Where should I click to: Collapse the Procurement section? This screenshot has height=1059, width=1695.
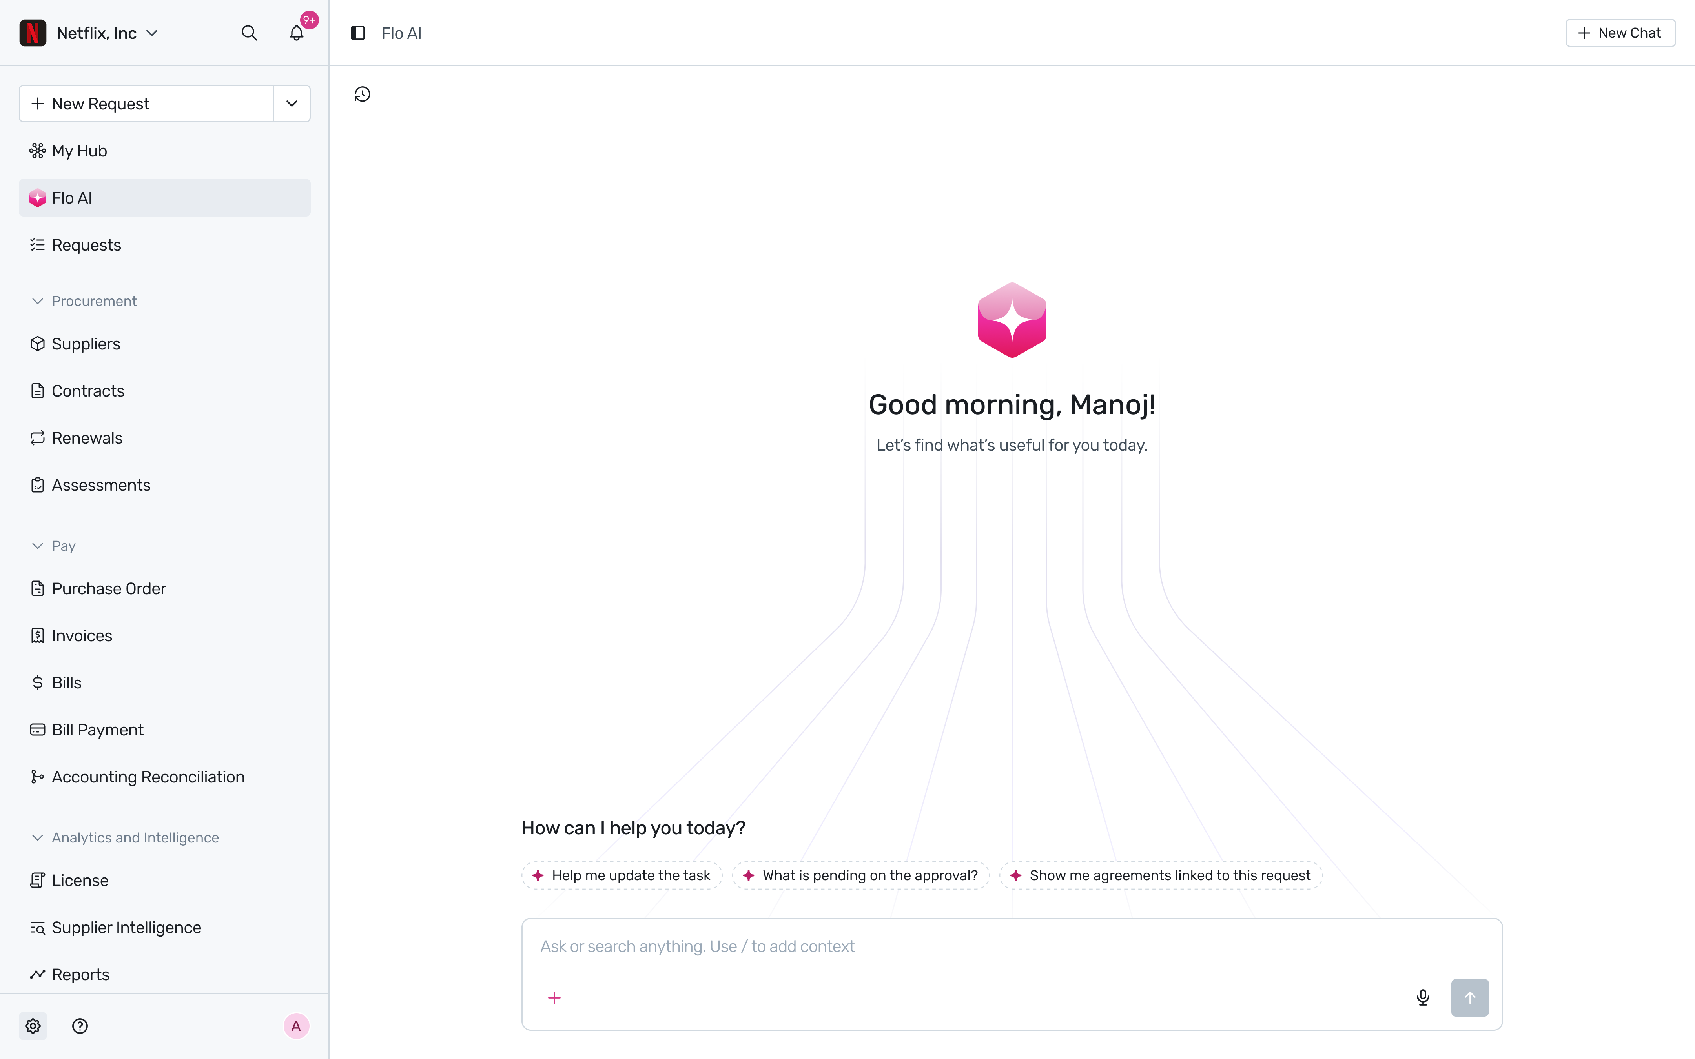click(38, 301)
